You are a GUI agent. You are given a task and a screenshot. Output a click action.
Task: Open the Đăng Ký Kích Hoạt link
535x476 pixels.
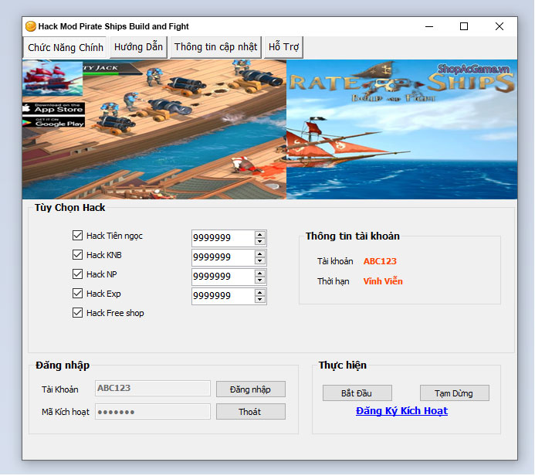(x=401, y=411)
